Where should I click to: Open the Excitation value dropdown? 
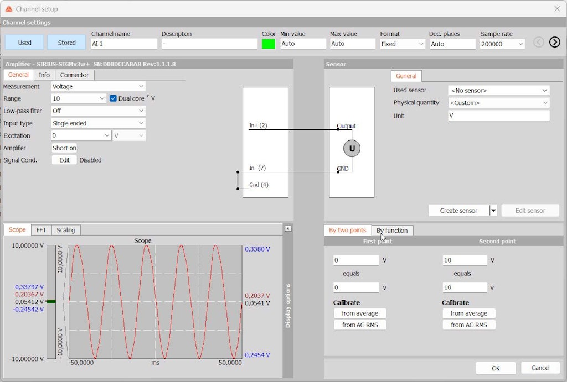coord(81,135)
